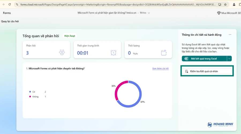The image size is (241, 134).
Task: Click the pink Không legend dot
Action: (x=30, y=97)
